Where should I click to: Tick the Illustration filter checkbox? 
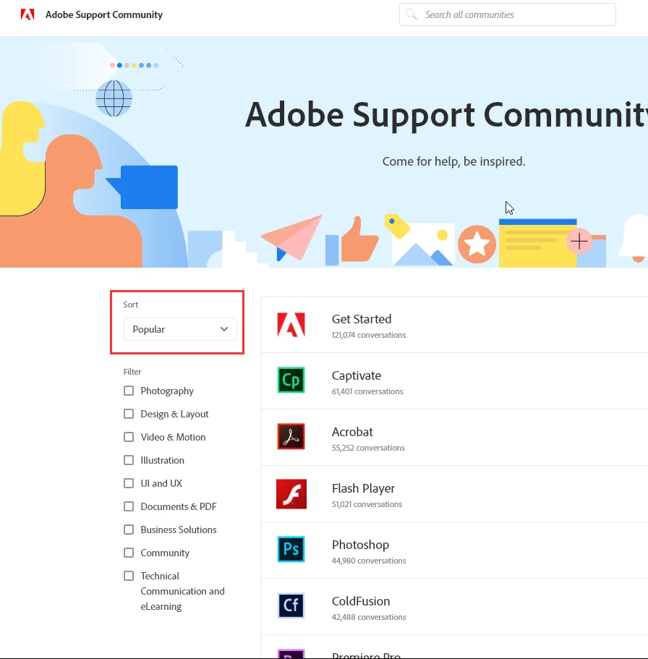[129, 460]
